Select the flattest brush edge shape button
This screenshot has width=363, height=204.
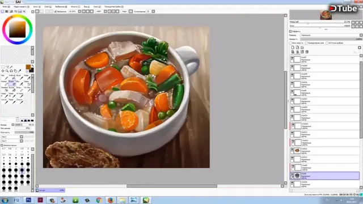(32, 121)
